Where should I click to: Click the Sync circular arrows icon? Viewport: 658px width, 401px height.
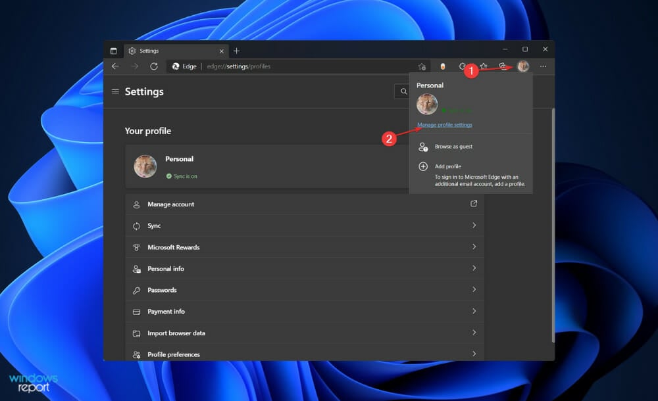tap(136, 226)
